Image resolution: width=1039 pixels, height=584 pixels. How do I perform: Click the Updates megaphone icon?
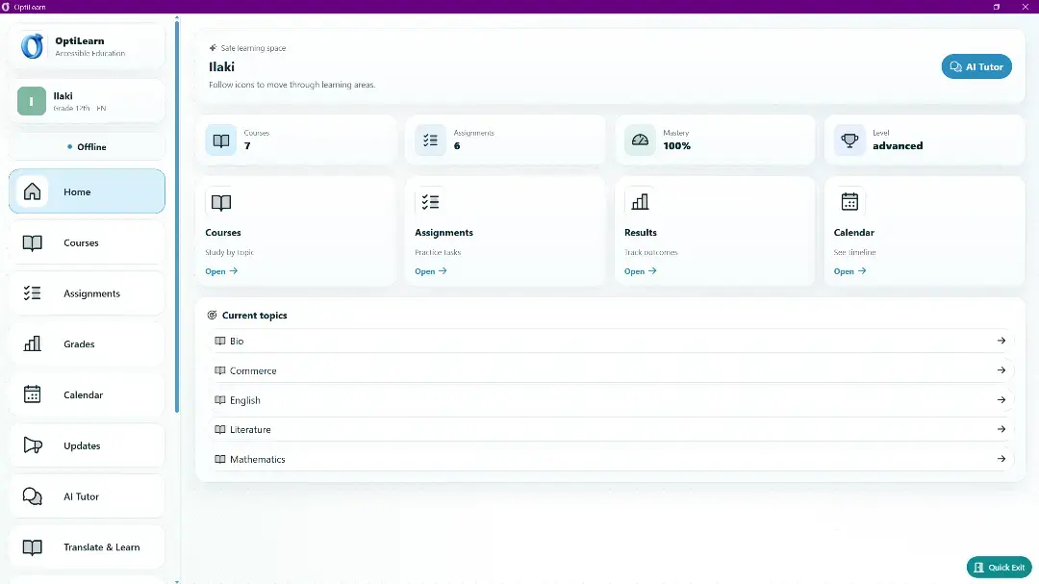click(33, 444)
